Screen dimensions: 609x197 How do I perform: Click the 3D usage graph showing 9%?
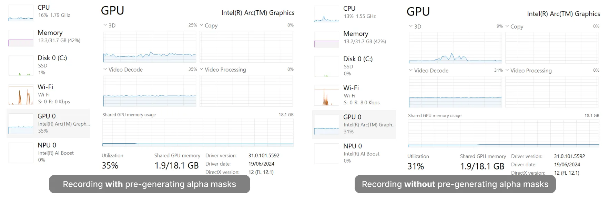455,48
